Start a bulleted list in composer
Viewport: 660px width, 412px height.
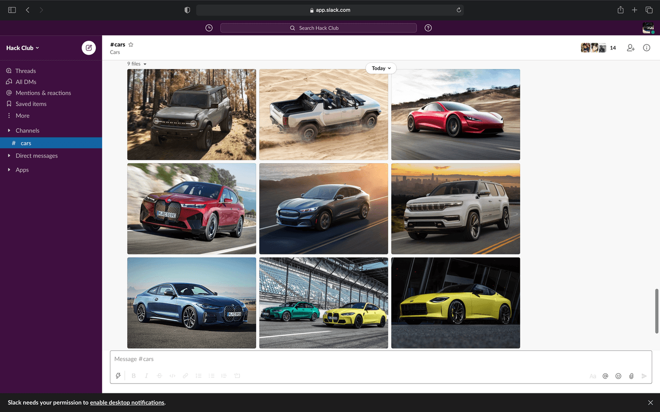[211, 376]
